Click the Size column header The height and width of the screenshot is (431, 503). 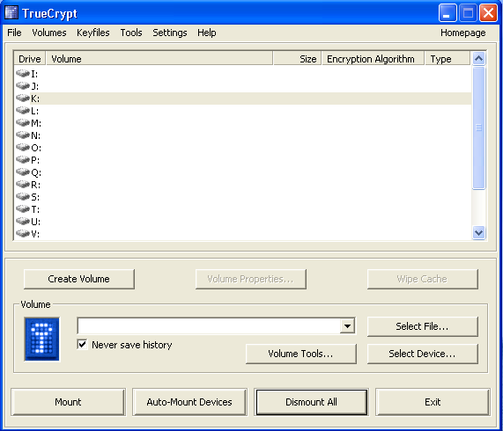click(297, 59)
